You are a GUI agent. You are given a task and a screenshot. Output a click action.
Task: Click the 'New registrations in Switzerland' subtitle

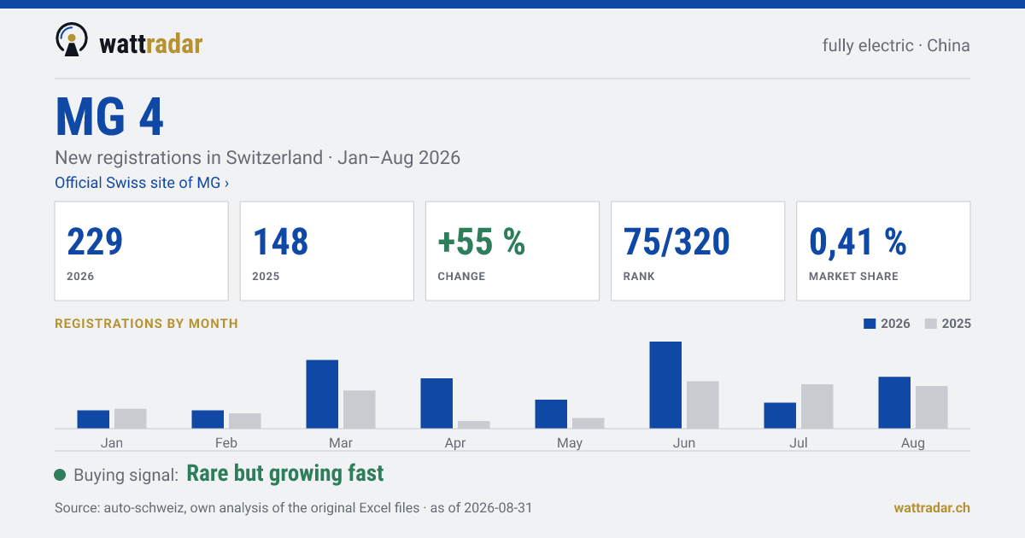pos(257,158)
